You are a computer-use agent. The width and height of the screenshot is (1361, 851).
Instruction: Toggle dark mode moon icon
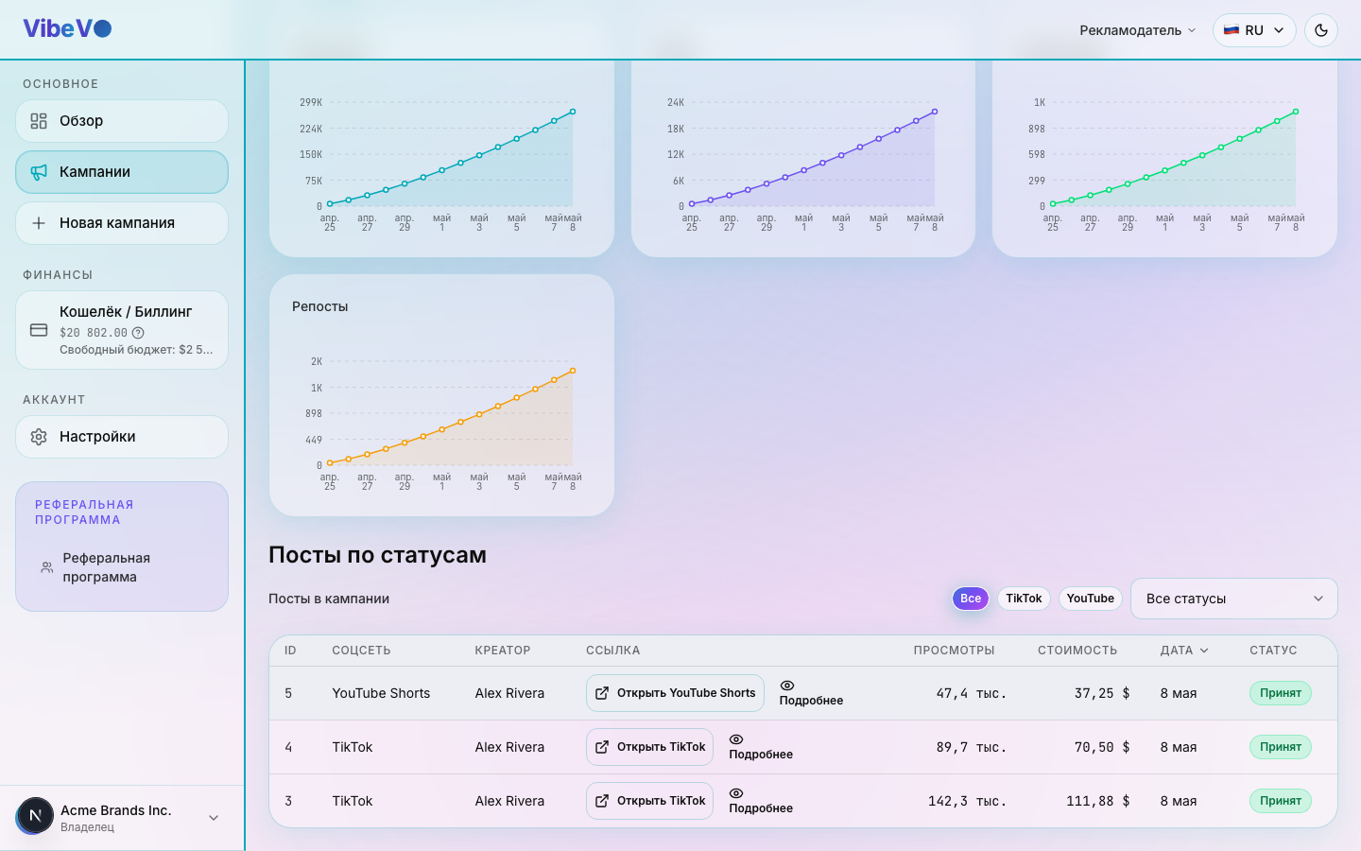pyautogui.click(x=1320, y=30)
